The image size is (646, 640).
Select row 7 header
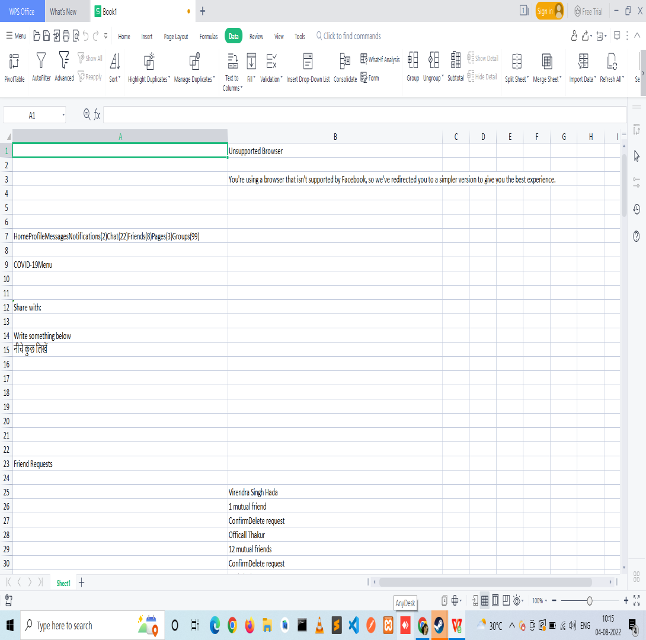[6, 236]
